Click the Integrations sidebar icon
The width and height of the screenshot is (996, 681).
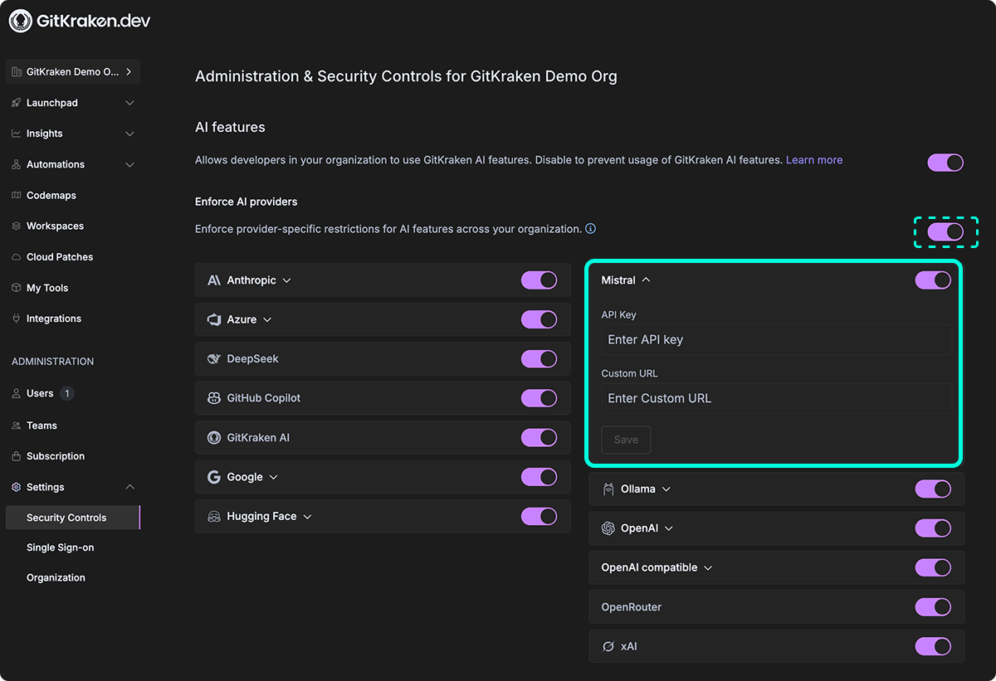(x=16, y=318)
